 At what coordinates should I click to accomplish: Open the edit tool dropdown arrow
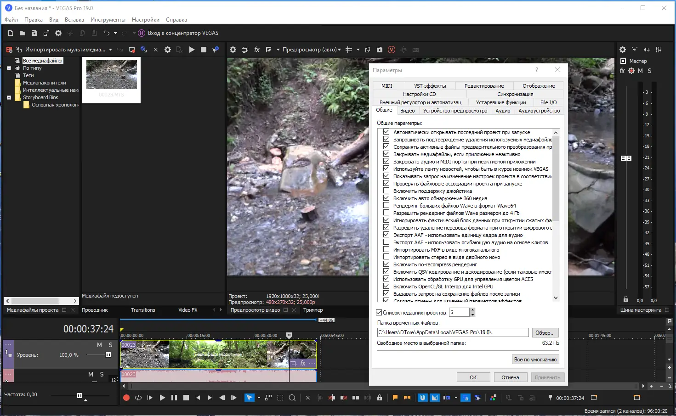tap(259, 398)
